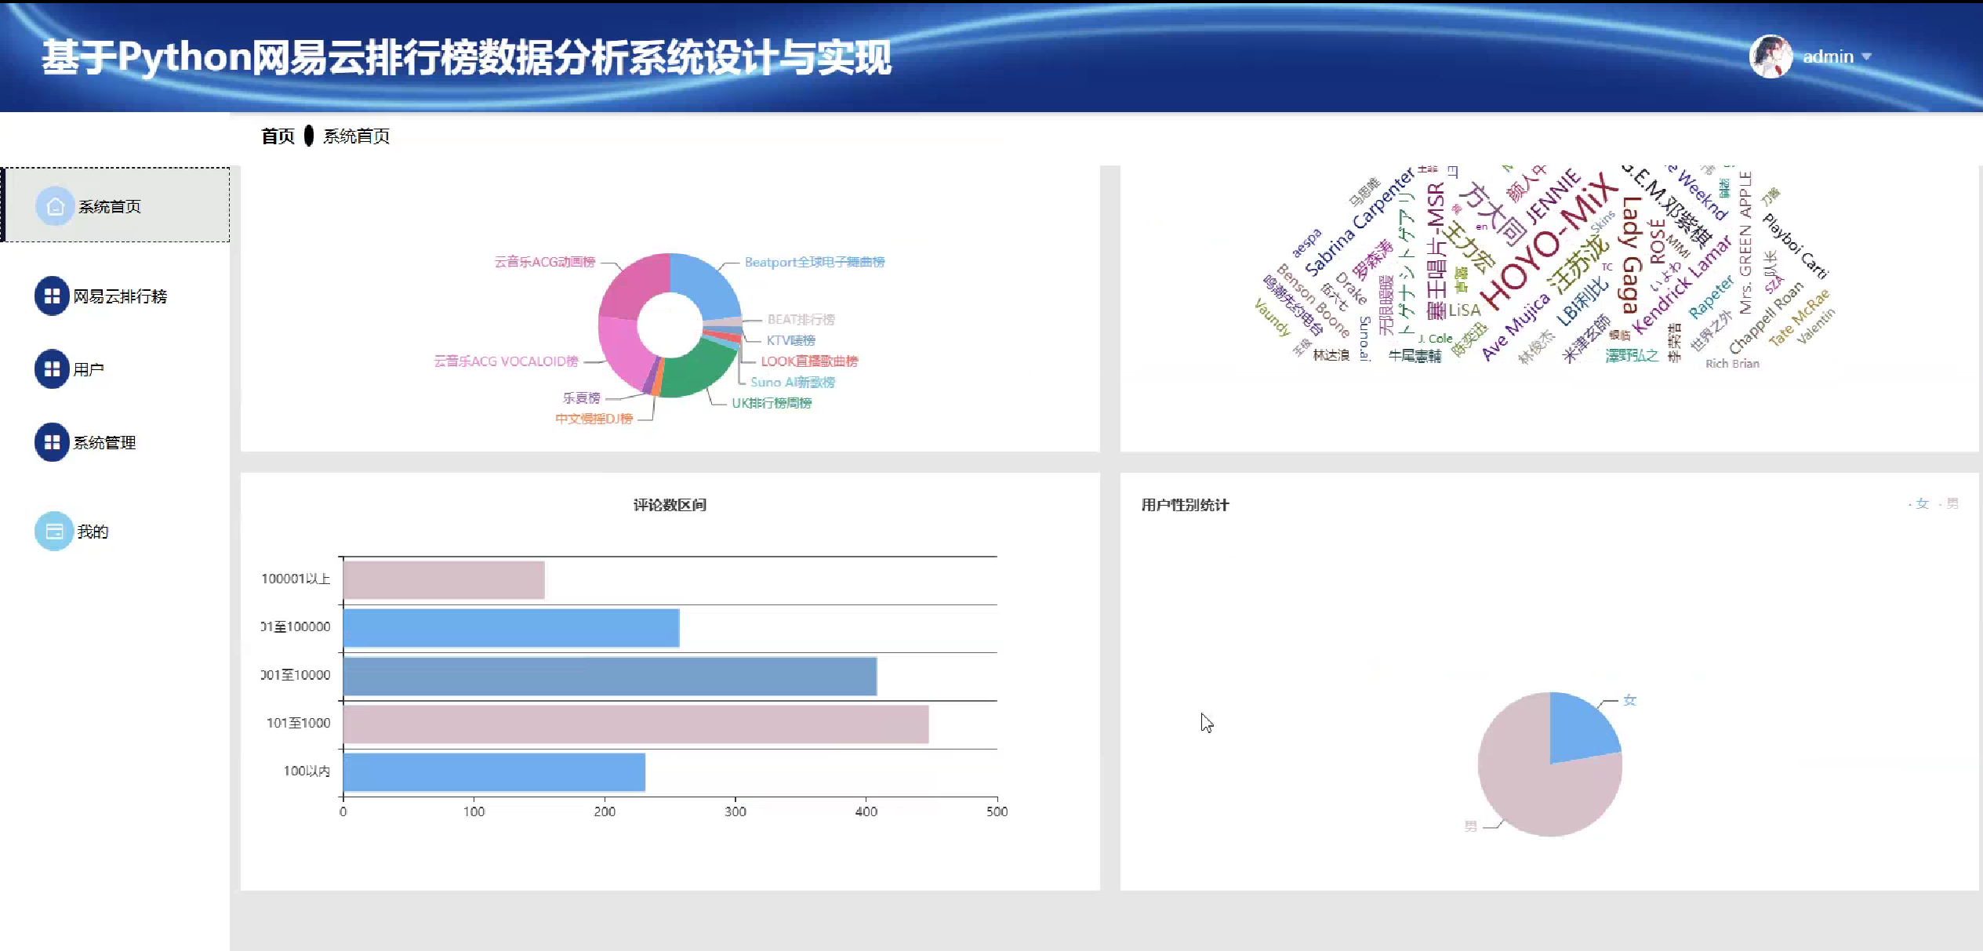The height and width of the screenshot is (951, 1983).
Task: Click the 我的 card icon in the sidebar
Action: pos(54,532)
